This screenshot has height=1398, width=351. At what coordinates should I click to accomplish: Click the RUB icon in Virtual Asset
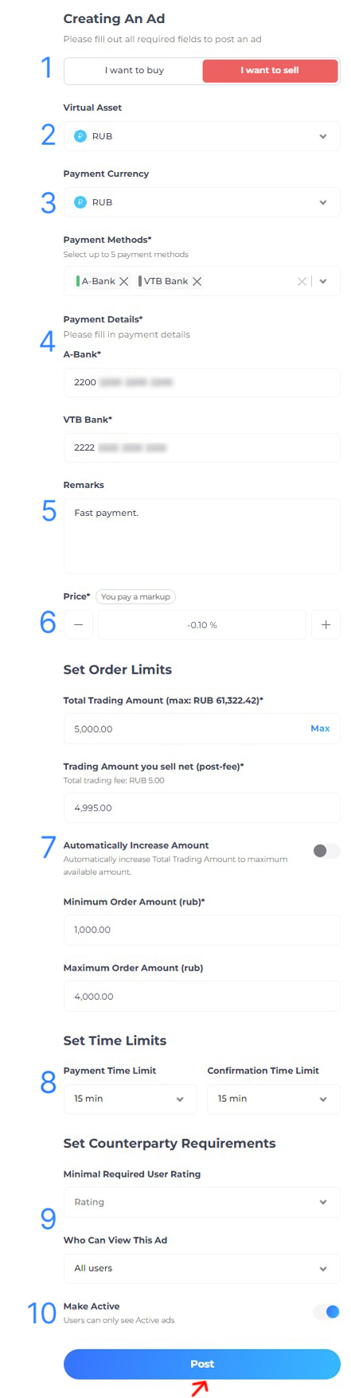tap(80, 136)
